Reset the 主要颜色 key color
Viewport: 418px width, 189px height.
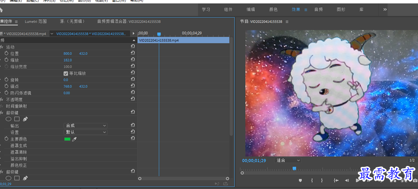click(x=133, y=138)
